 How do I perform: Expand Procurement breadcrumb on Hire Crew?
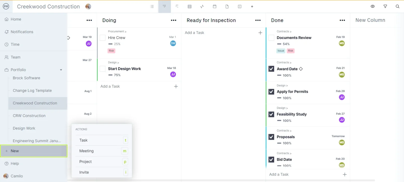click(x=117, y=31)
